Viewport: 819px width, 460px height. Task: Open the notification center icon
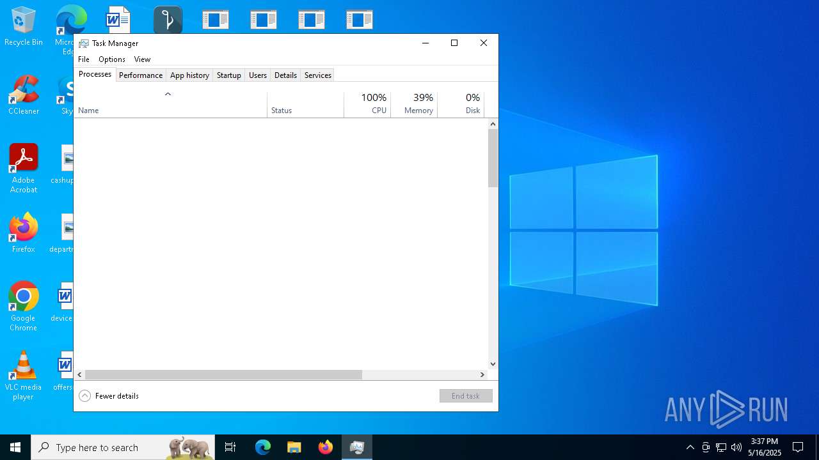click(x=798, y=447)
